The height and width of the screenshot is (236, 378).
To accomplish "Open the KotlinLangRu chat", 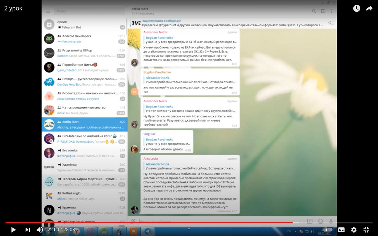I will click(x=85, y=196).
